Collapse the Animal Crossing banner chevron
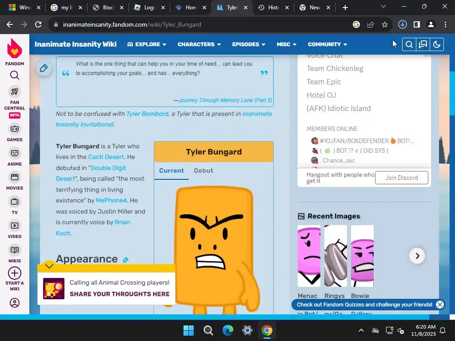The height and width of the screenshot is (341, 455). (49, 266)
